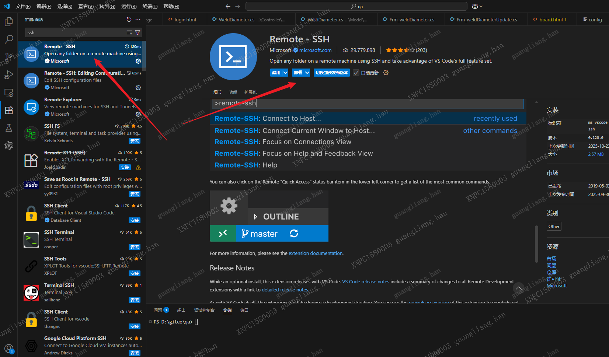The width and height of the screenshot is (609, 357).
Task: Refresh the extensions marketplace list
Action: tap(129, 20)
